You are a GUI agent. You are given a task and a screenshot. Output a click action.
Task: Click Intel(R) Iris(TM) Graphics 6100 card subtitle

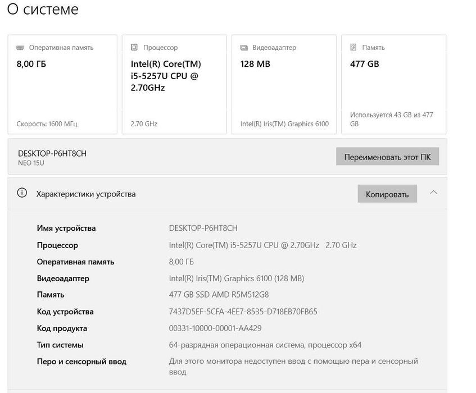tap(284, 124)
